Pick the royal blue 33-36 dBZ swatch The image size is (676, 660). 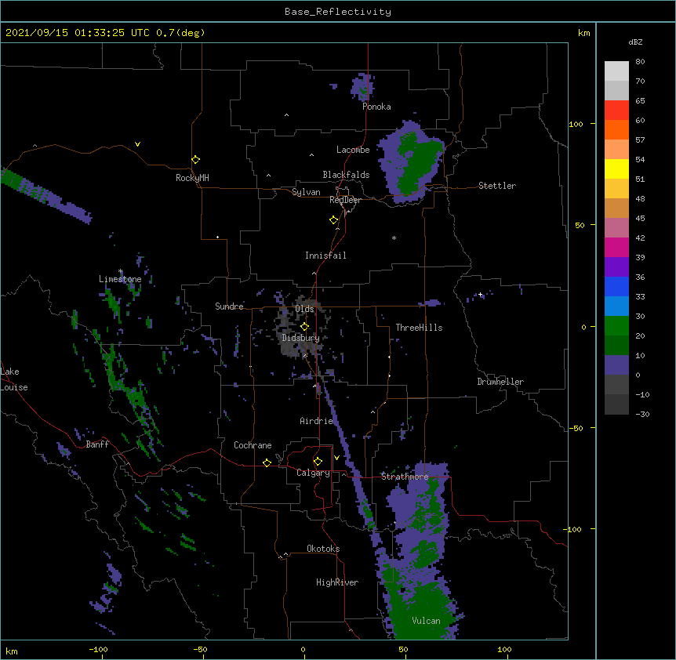point(616,286)
